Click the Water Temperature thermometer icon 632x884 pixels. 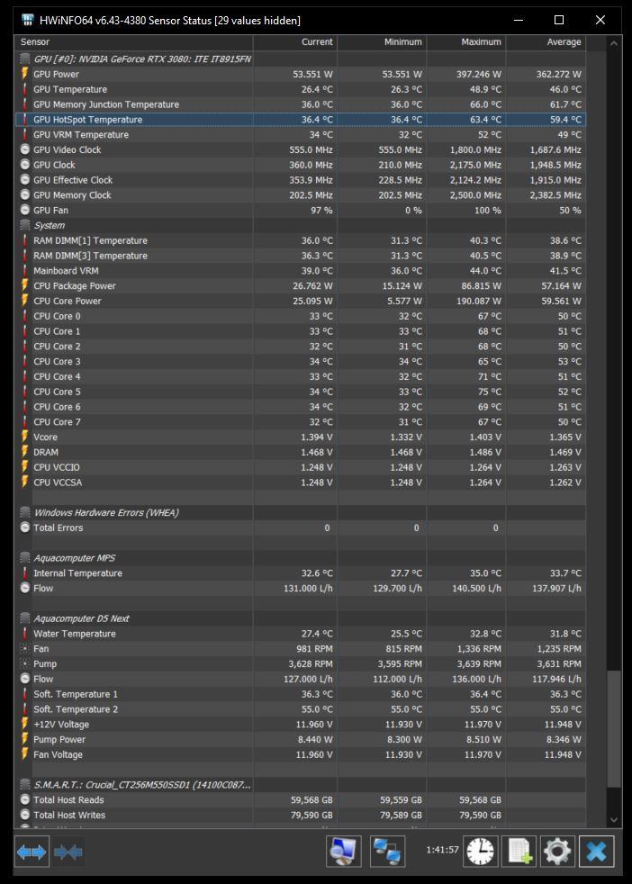point(25,634)
